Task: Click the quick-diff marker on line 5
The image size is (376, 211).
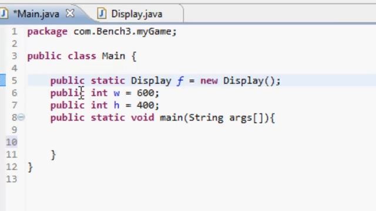Action: pyautogui.click(x=2, y=80)
